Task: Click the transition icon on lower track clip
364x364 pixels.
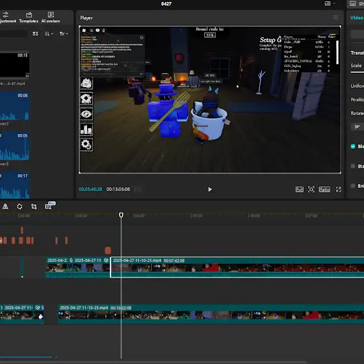Action: point(38,308)
